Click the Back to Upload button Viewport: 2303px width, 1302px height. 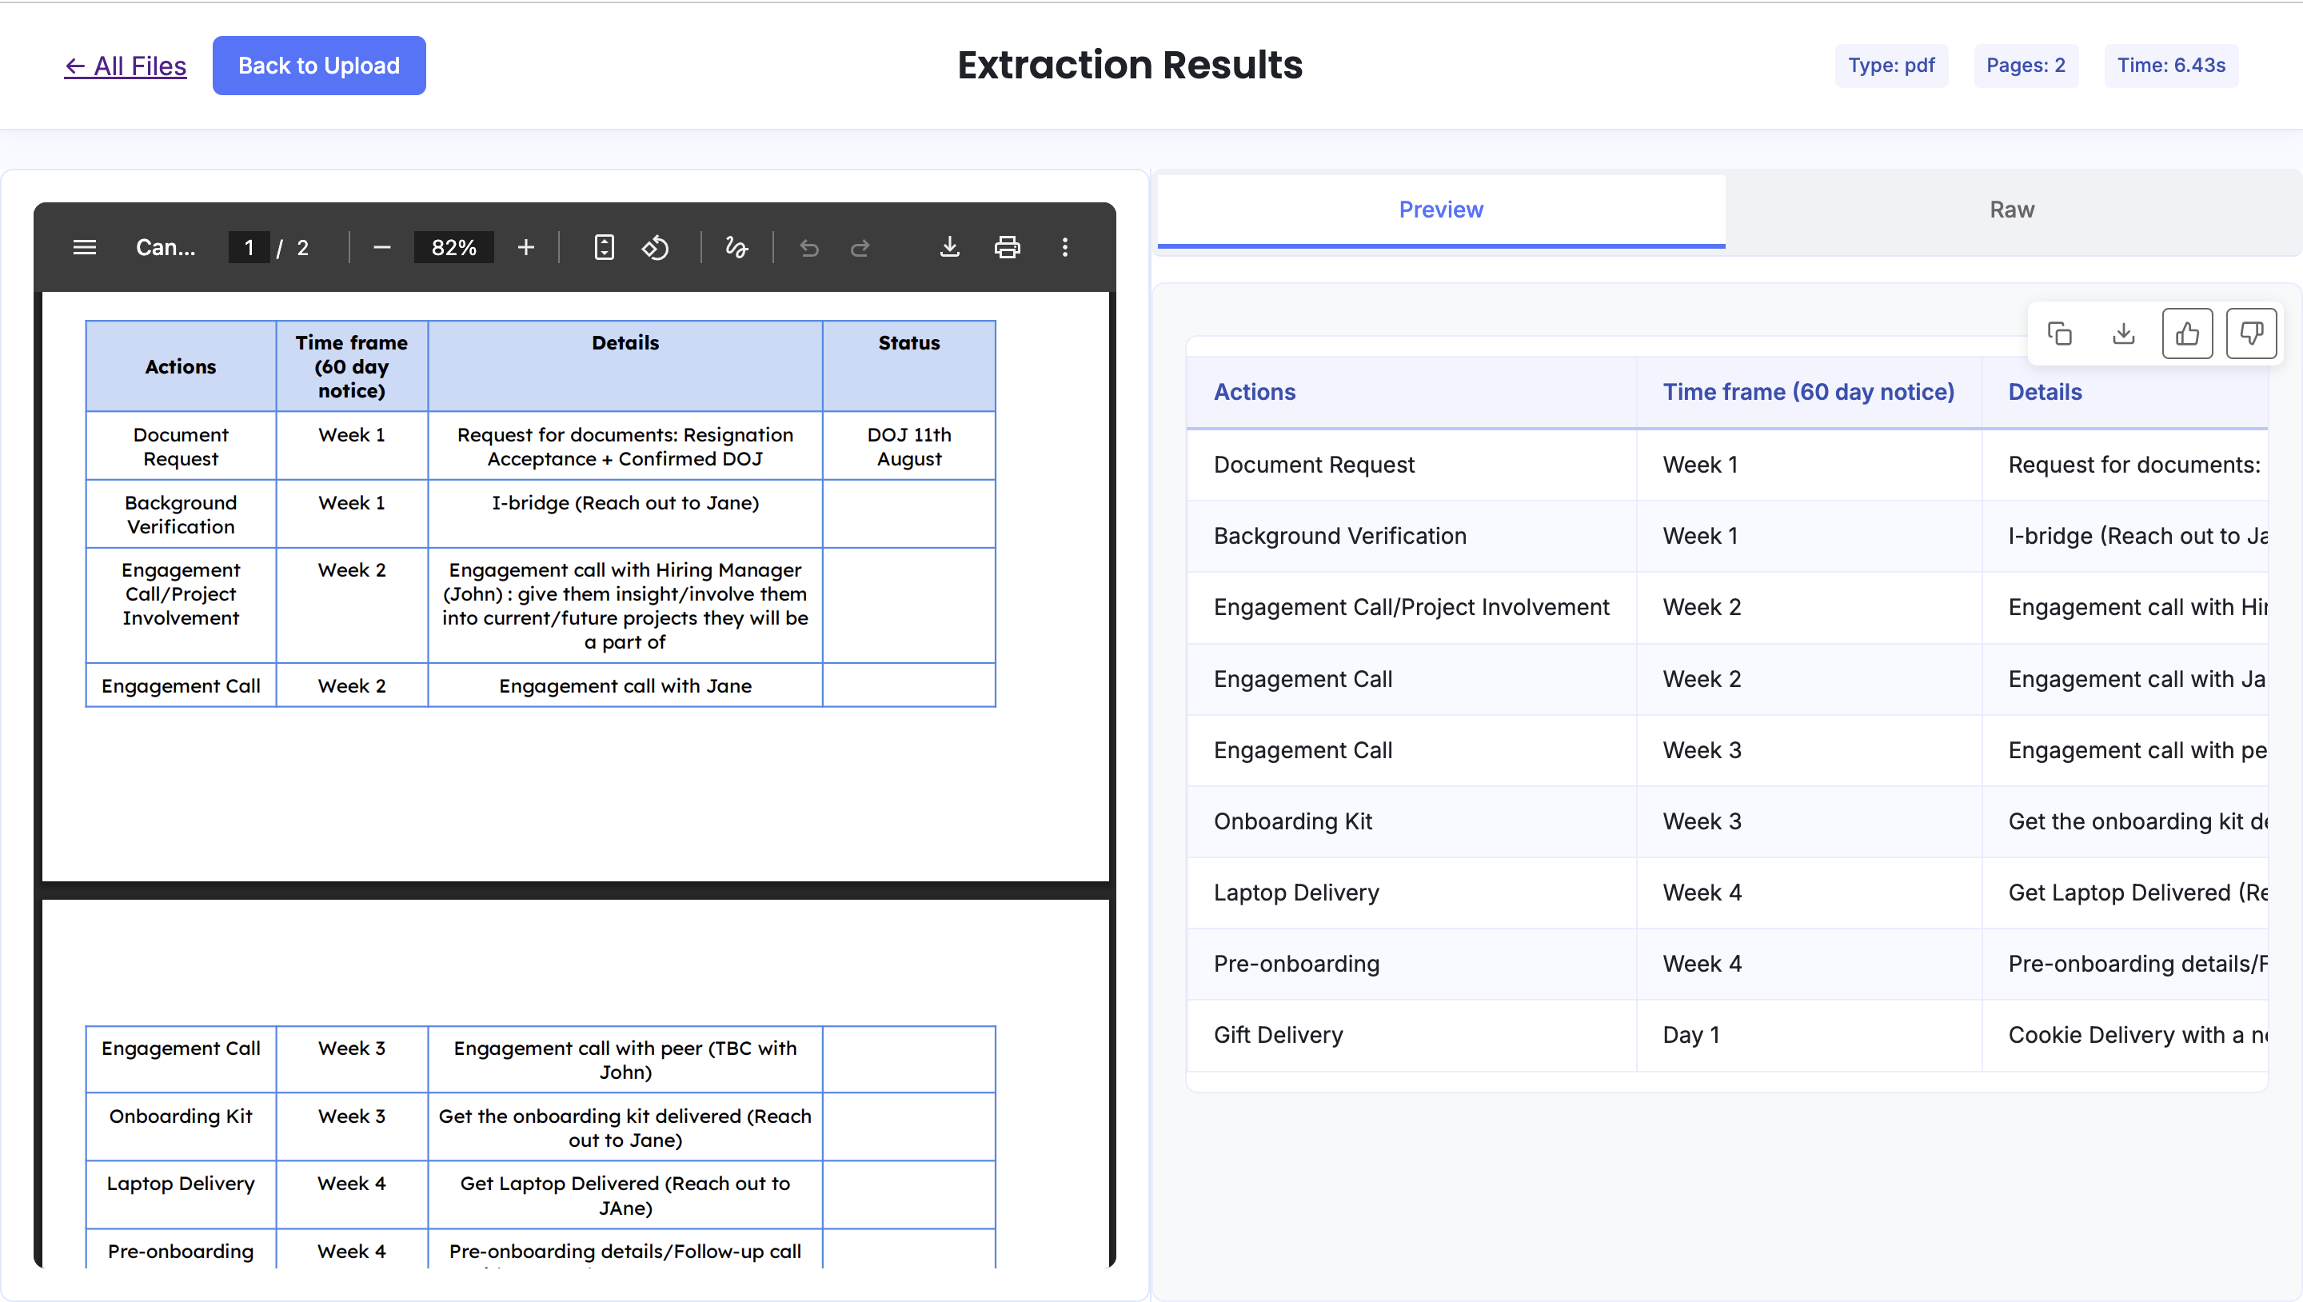[318, 66]
